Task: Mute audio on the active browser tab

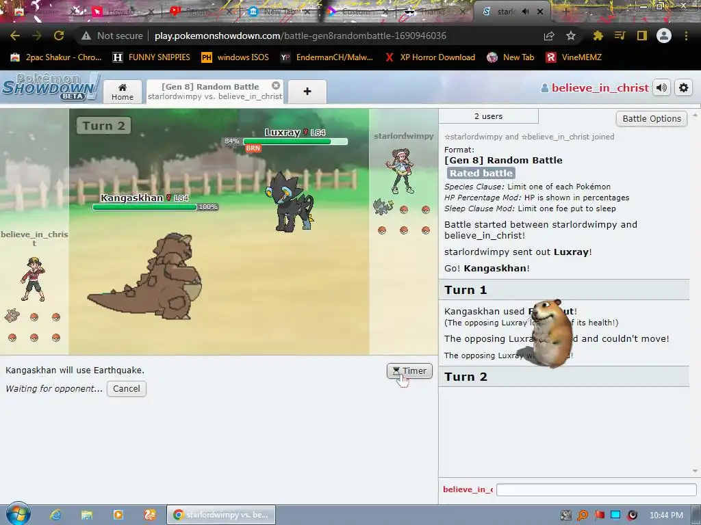Action: pyautogui.click(x=525, y=12)
